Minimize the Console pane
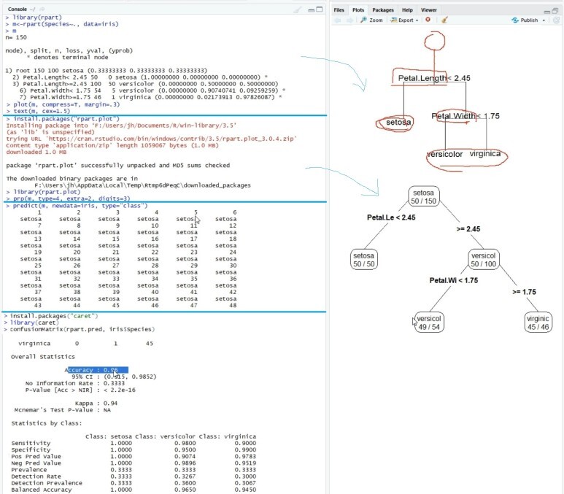 click(x=311, y=9)
